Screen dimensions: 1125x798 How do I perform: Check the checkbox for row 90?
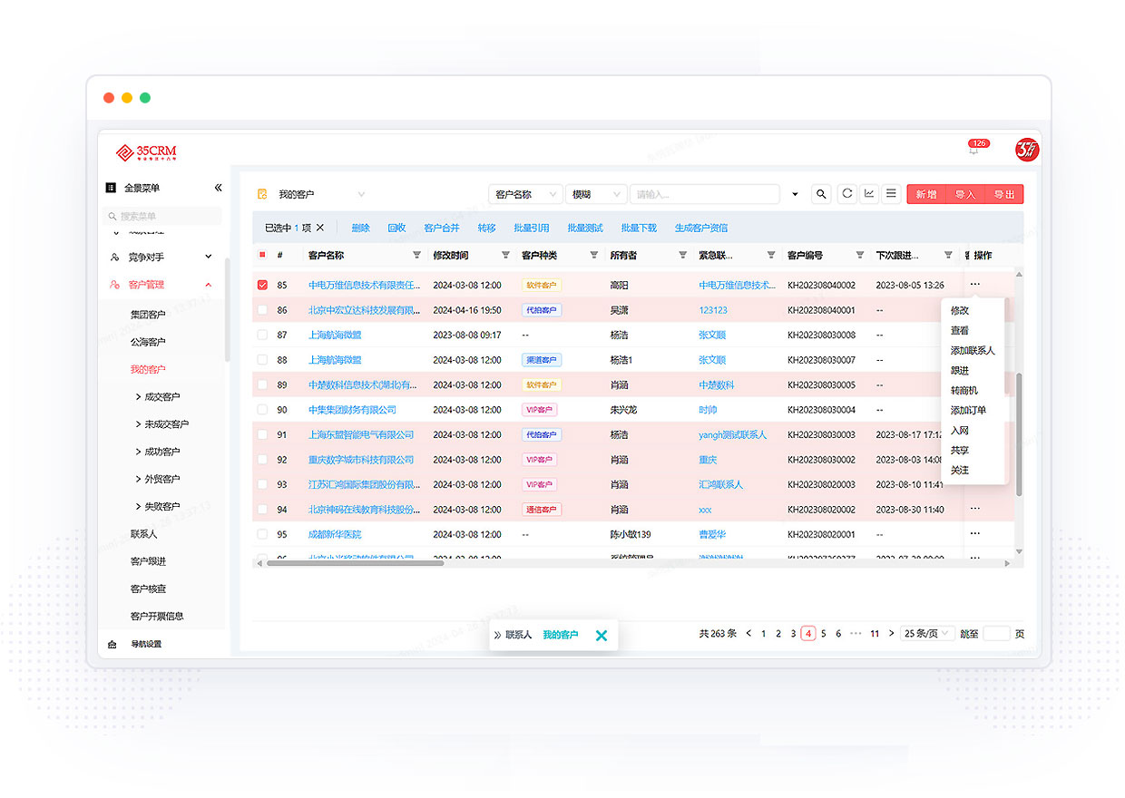262,410
